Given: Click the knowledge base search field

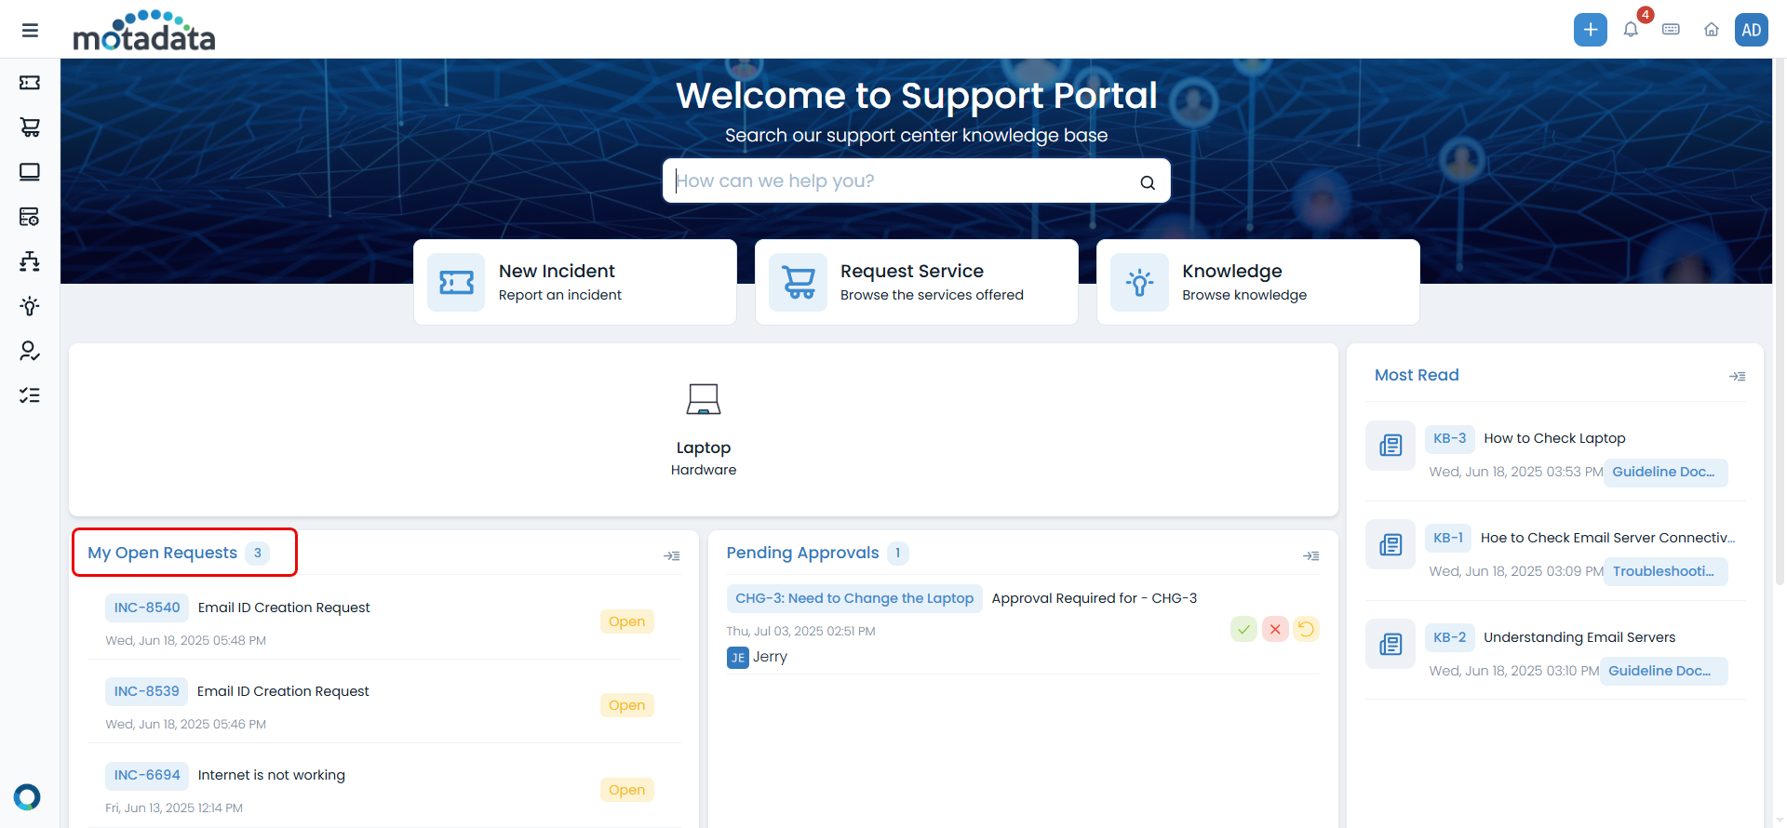Looking at the screenshot, I should (903, 180).
